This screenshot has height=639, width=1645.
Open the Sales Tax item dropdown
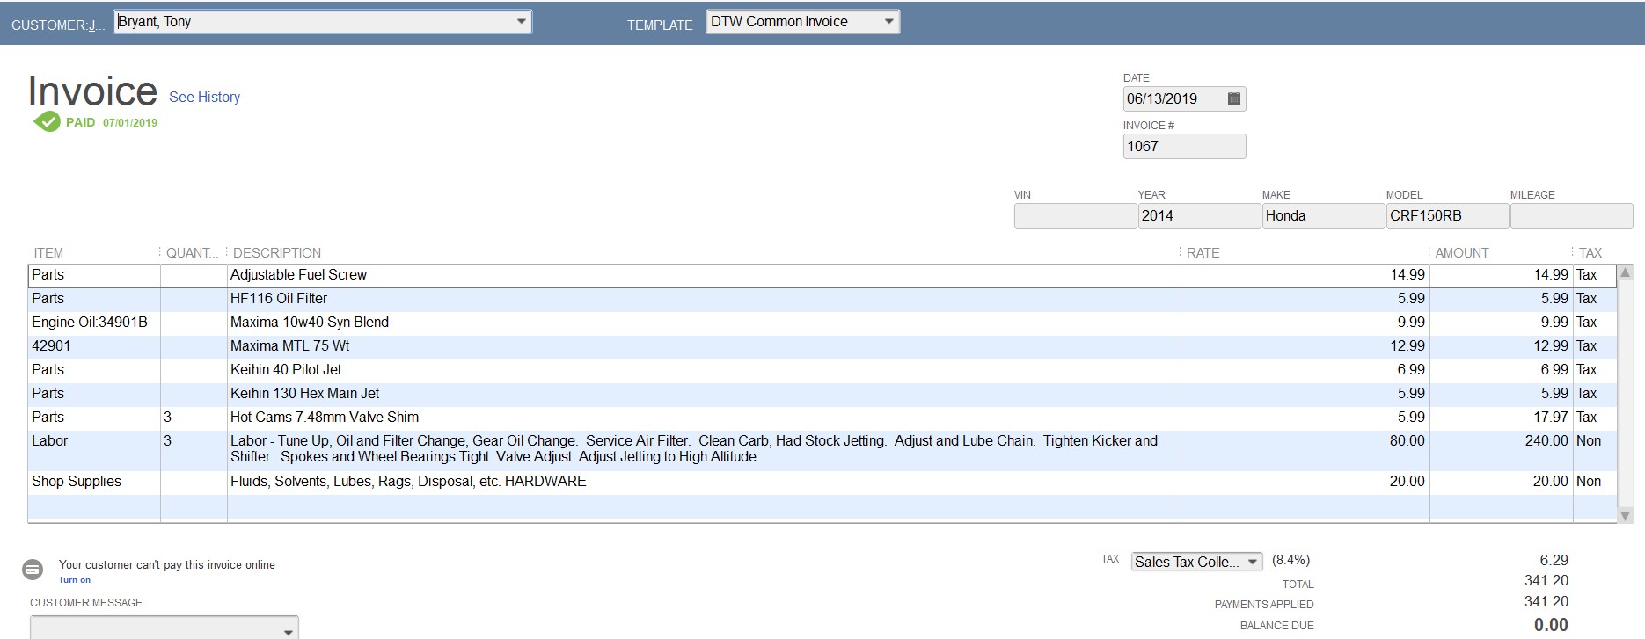click(1252, 563)
